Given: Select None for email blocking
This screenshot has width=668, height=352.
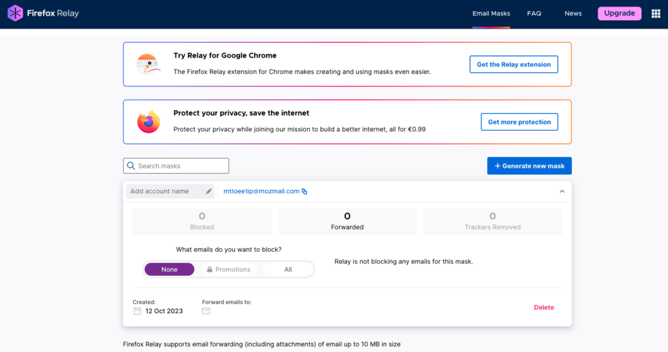Looking at the screenshot, I should tap(170, 269).
